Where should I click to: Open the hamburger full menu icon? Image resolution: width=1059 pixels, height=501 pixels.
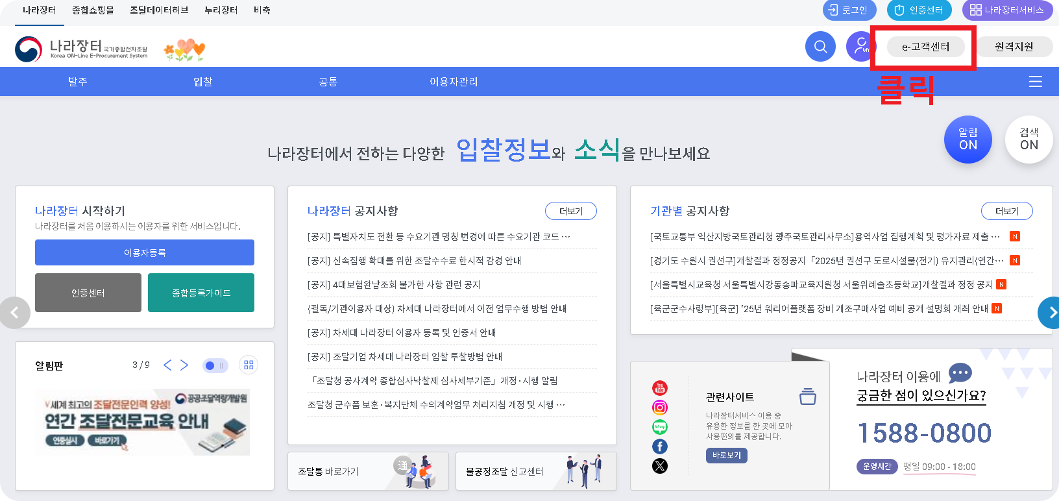1036,82
